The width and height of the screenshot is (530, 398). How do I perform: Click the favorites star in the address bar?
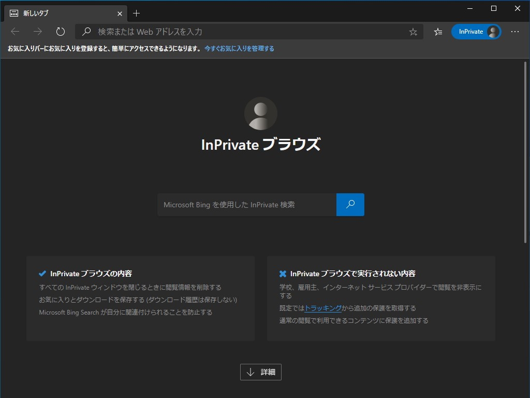(x=413, y=32)
